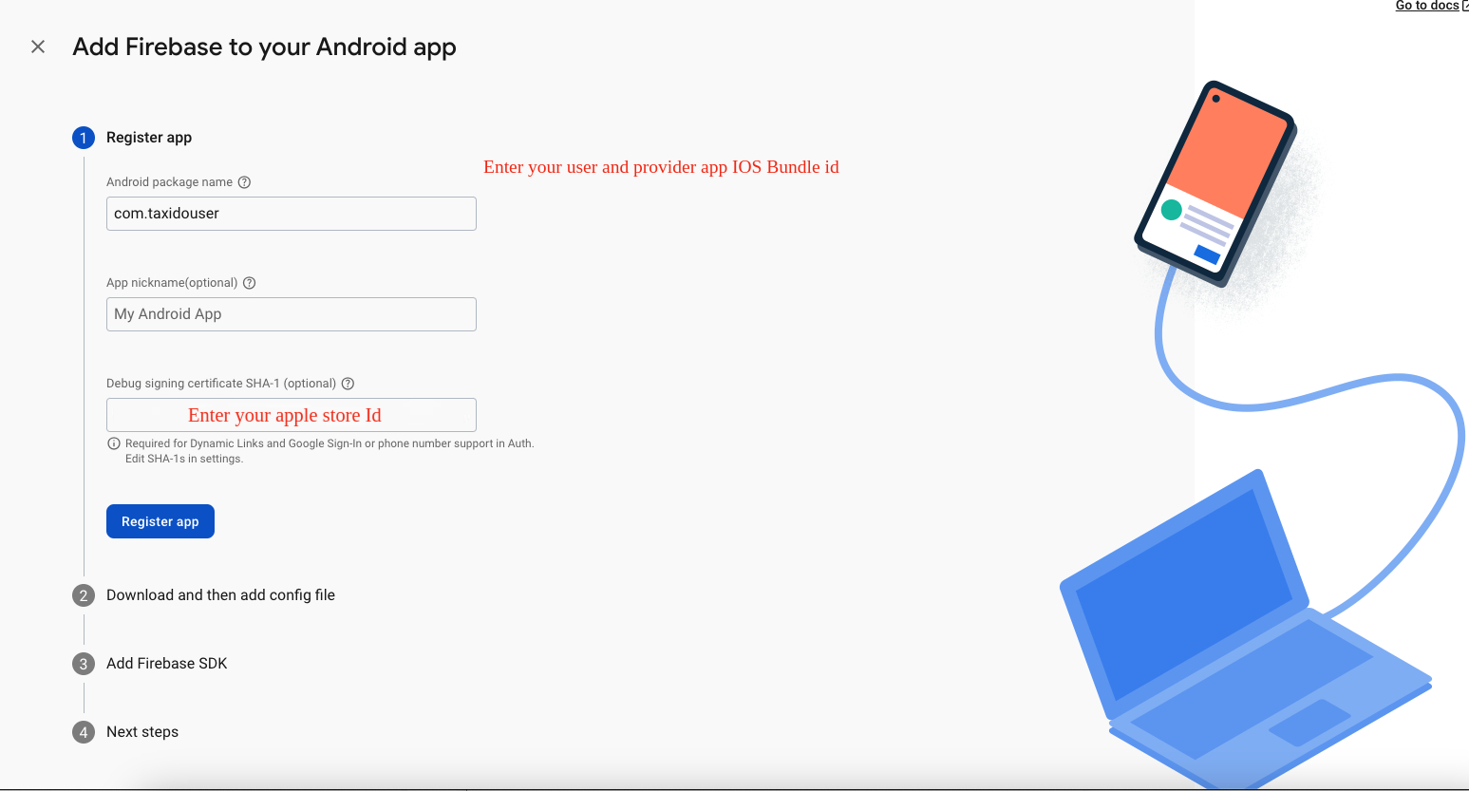Focus the Android package name field
Screen dimensions: 1469x791
tap(291, 214)
